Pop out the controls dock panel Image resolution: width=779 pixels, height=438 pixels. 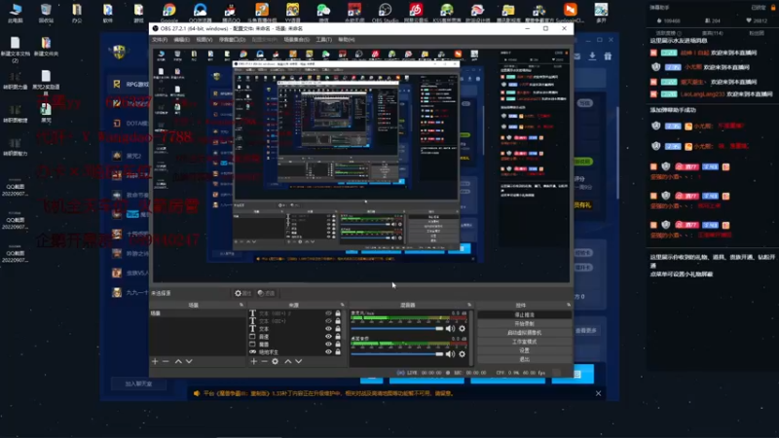[569, 305]
